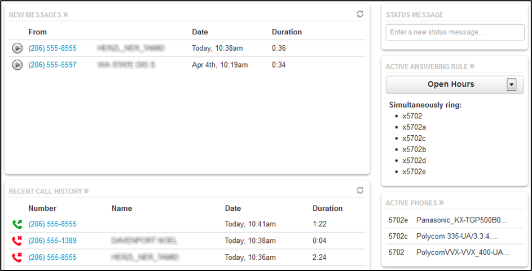The width and height of the screenshot is (532, 271).
Task: Click the Open Hours answering rule button
Action: [450, 85]
